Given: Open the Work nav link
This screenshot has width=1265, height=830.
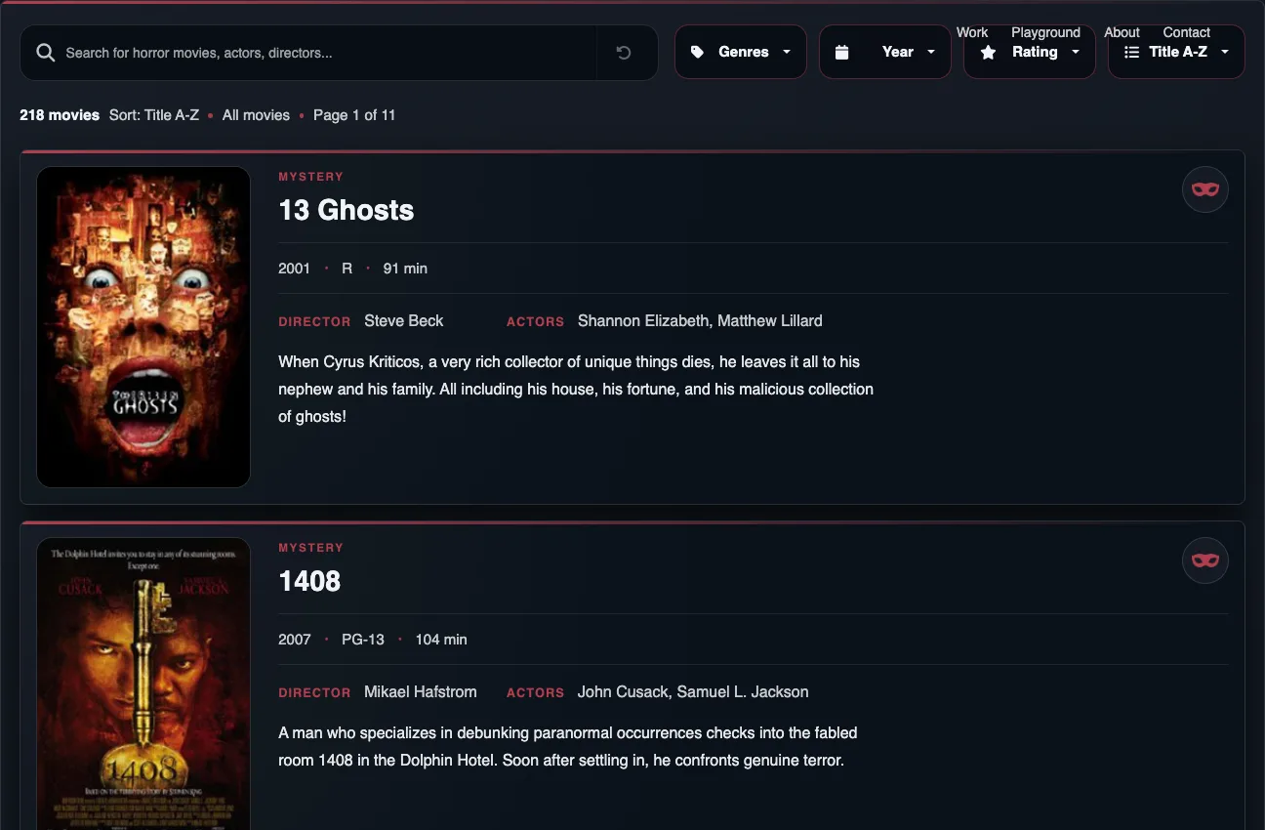Looking at the screenshot, I should pos(972,32).
